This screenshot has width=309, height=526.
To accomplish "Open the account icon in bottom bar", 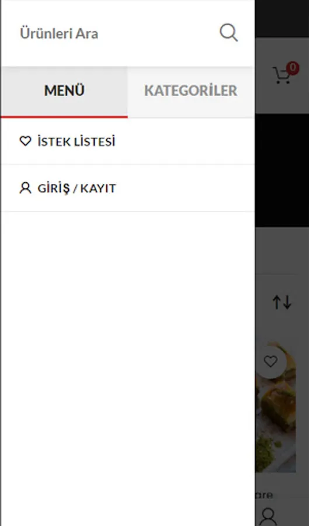I will pyautogui.click(x=269, y=517).
